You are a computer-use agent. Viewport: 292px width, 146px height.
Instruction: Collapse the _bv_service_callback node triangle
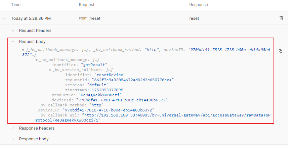(50, 70)
